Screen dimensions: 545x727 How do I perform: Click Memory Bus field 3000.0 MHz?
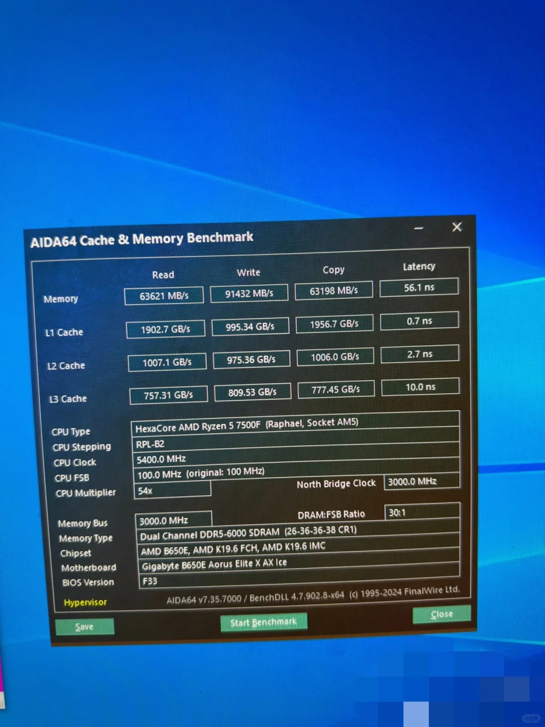click(174, 520)
